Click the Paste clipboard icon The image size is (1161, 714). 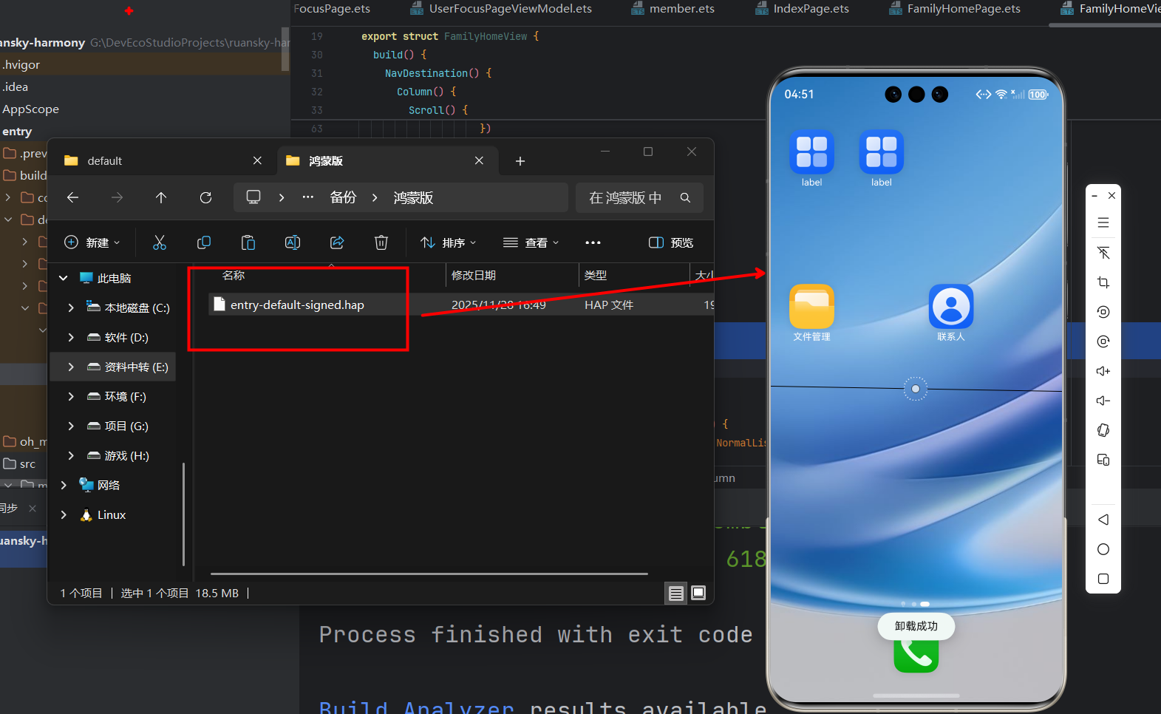248,242
